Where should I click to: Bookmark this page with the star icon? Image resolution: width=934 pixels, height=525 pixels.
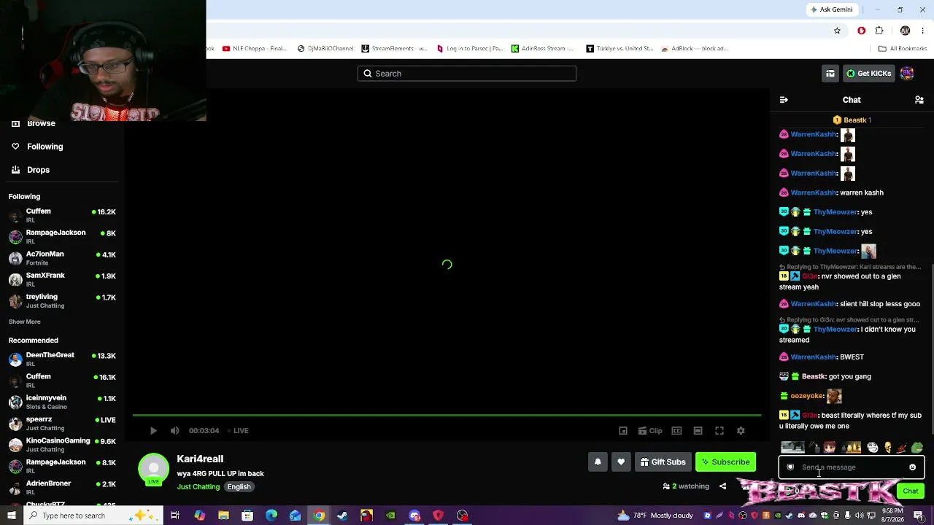(837, 31)
